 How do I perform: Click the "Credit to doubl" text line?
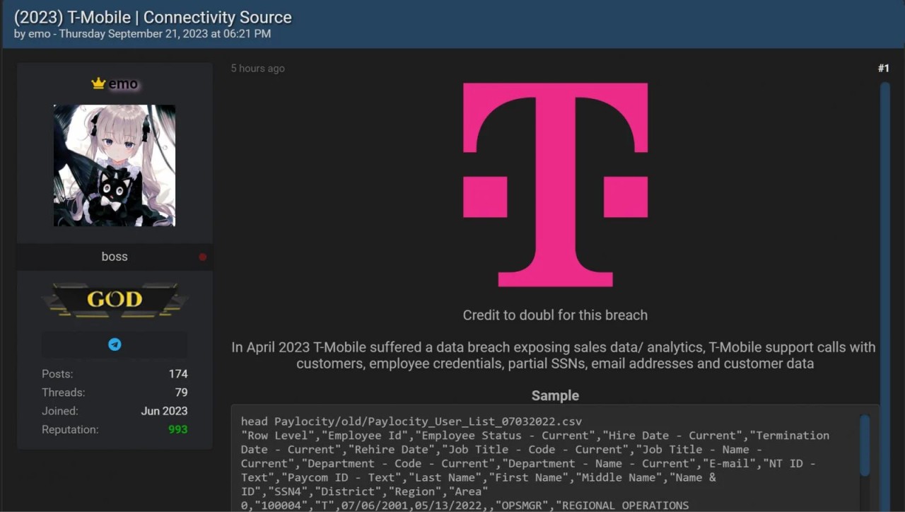point(555,315)
